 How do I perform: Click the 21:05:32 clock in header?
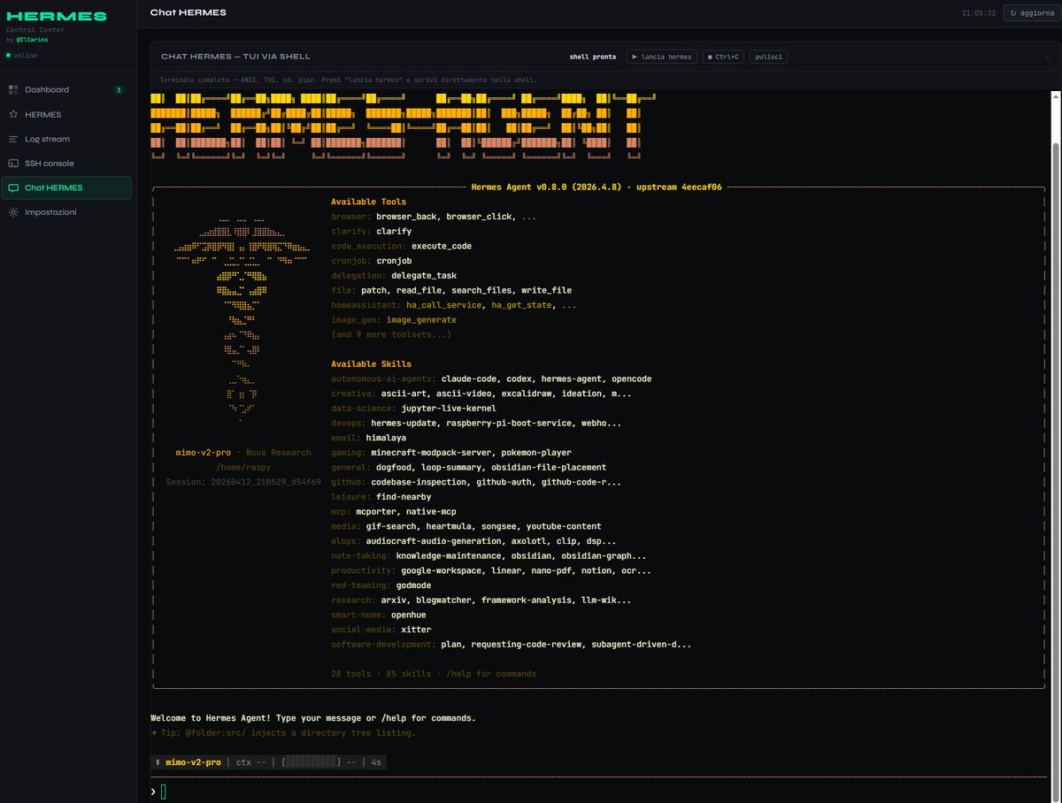(x=980, y=13)
